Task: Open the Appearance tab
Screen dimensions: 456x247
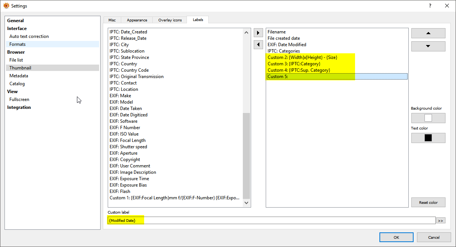Action: 137,20
